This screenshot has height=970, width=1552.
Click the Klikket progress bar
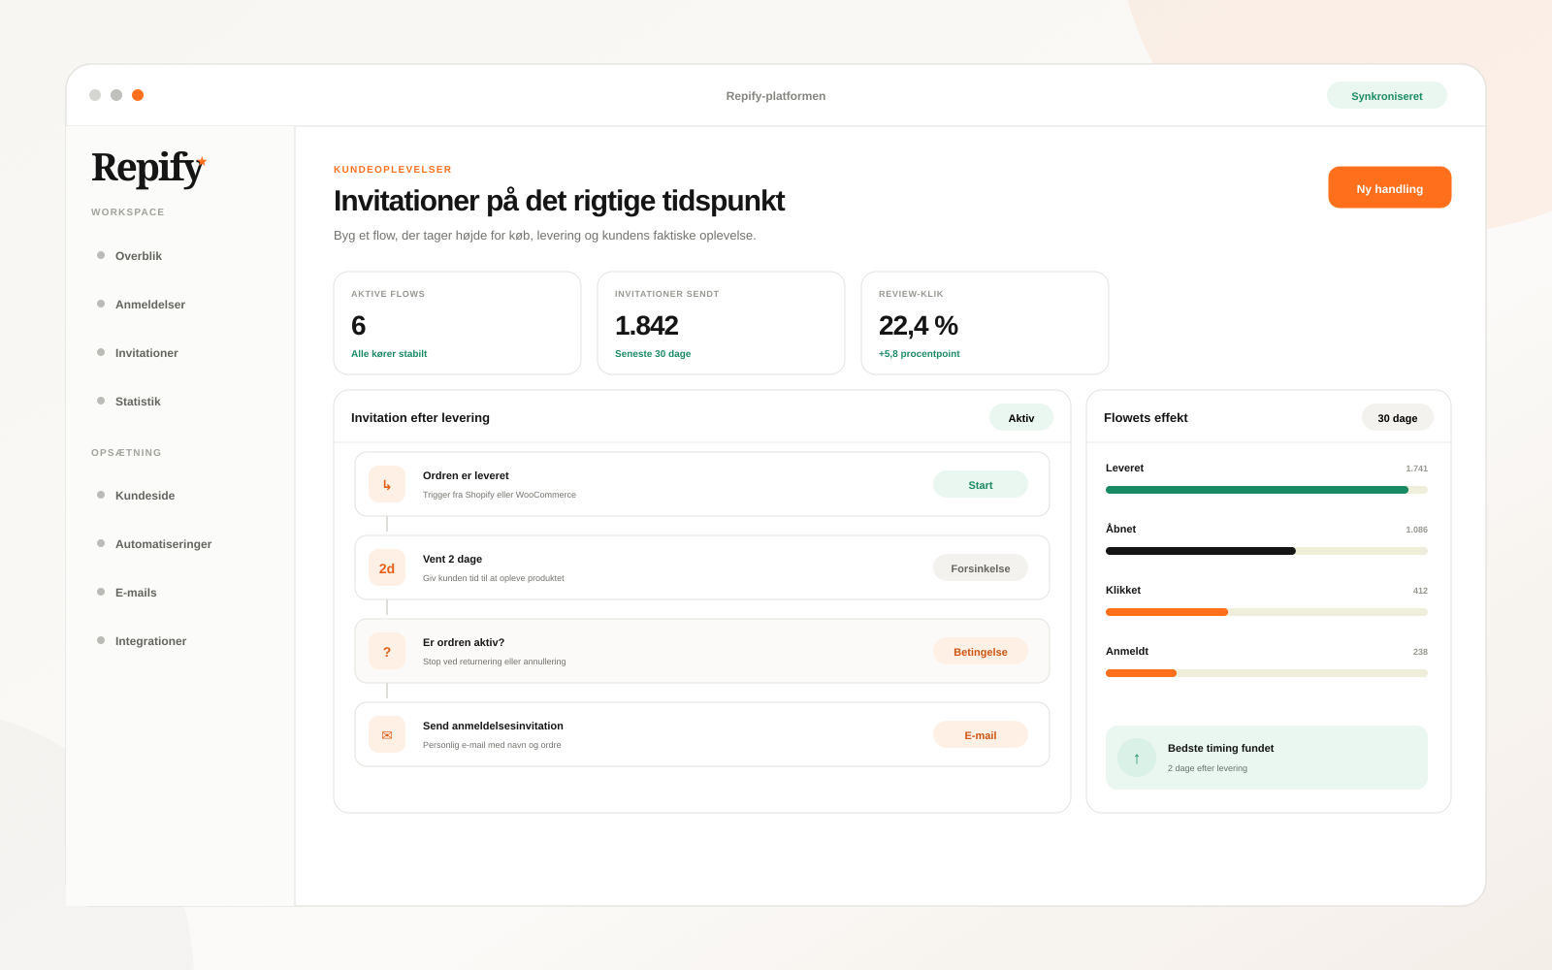pyautogui.click(x=1267, y=612)
